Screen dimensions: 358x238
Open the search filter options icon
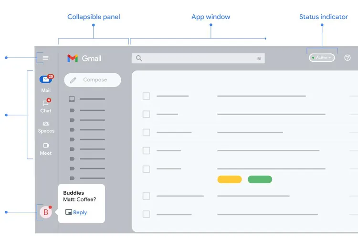point(259,58)
